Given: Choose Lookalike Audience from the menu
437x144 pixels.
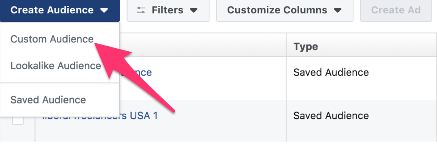Looking at the screenshot, I should coord(56,66).
